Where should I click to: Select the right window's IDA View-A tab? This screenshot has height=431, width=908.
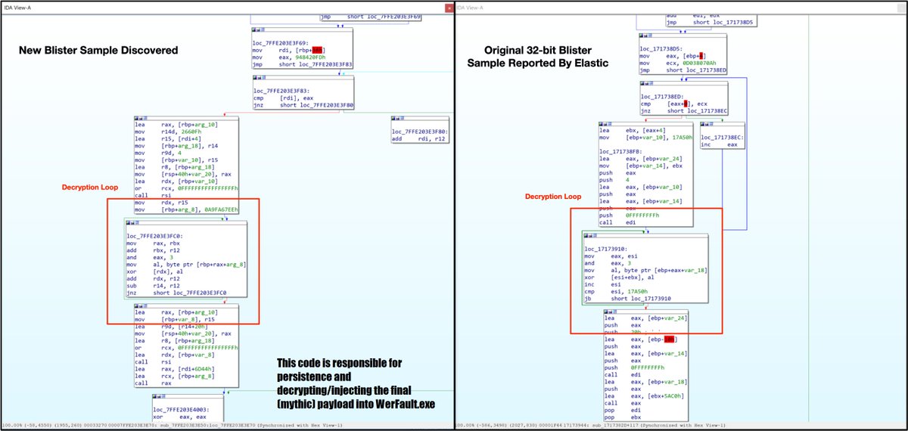[x=471, y=8]
